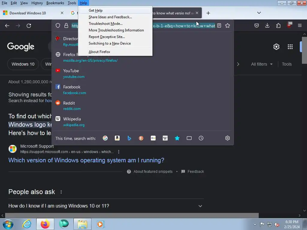Click the muted speaker icon in the system tray
Viewport: 307px width, 230px height.
(x=277, y=224)
